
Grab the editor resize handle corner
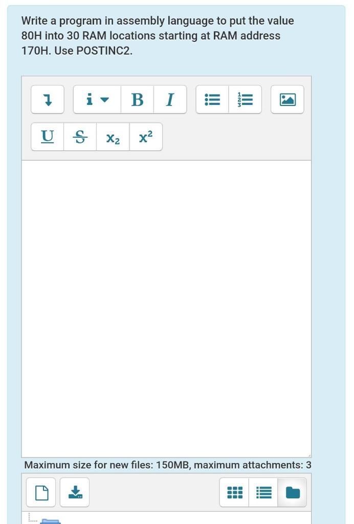point(309,455)
